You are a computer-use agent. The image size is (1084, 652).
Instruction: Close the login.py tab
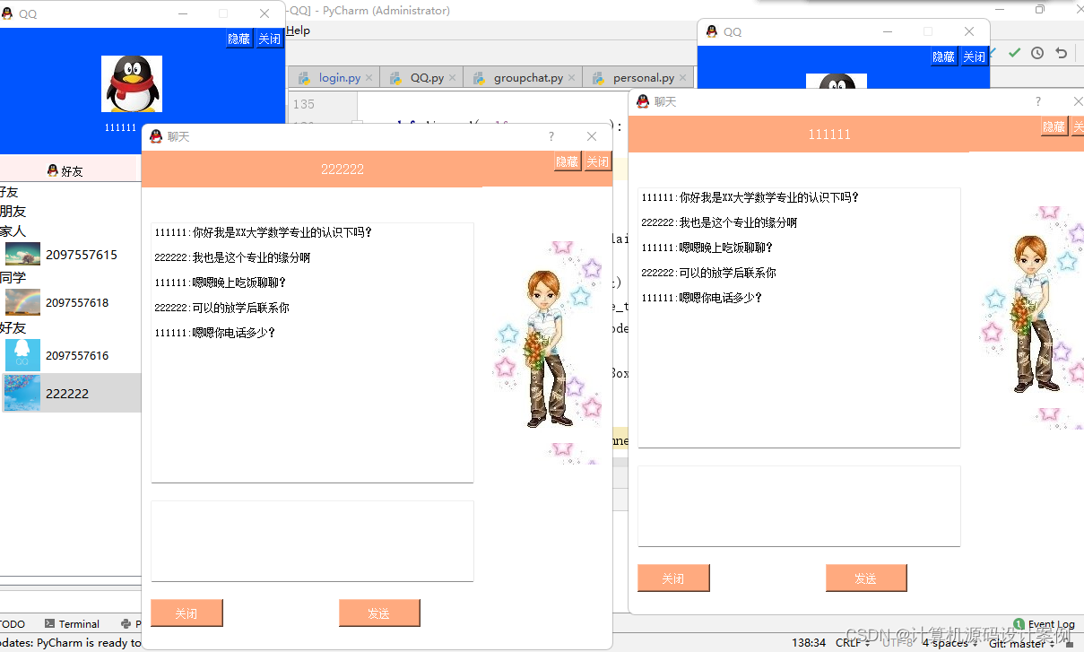point(369,78)
